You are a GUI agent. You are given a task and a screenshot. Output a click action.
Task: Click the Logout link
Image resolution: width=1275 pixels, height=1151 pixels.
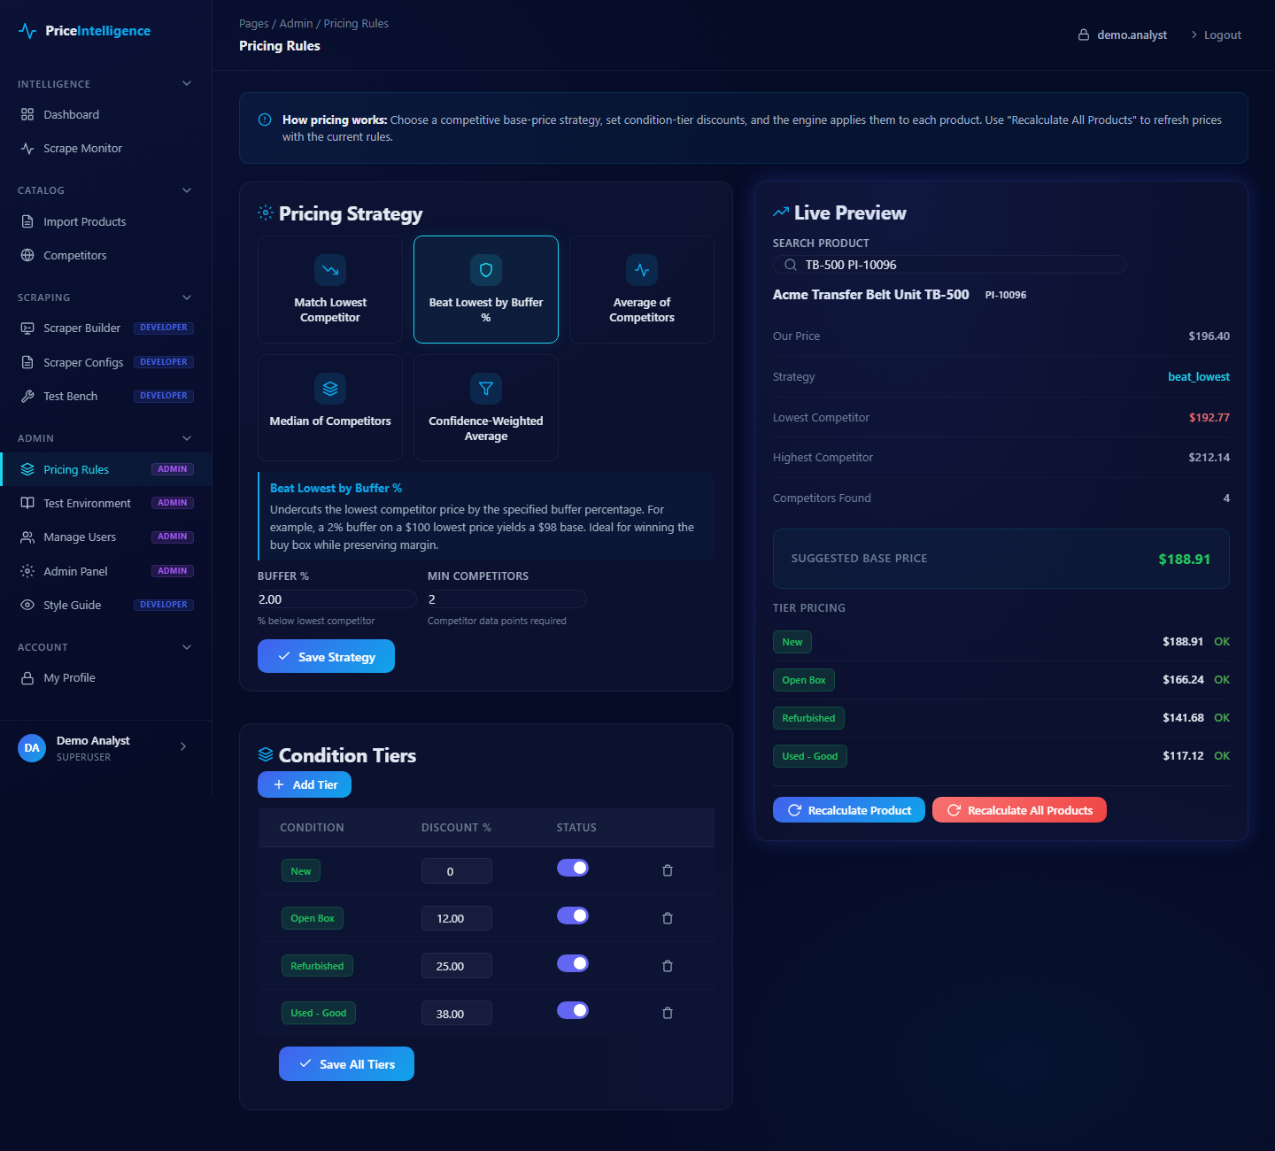(x=1216, y=35)
